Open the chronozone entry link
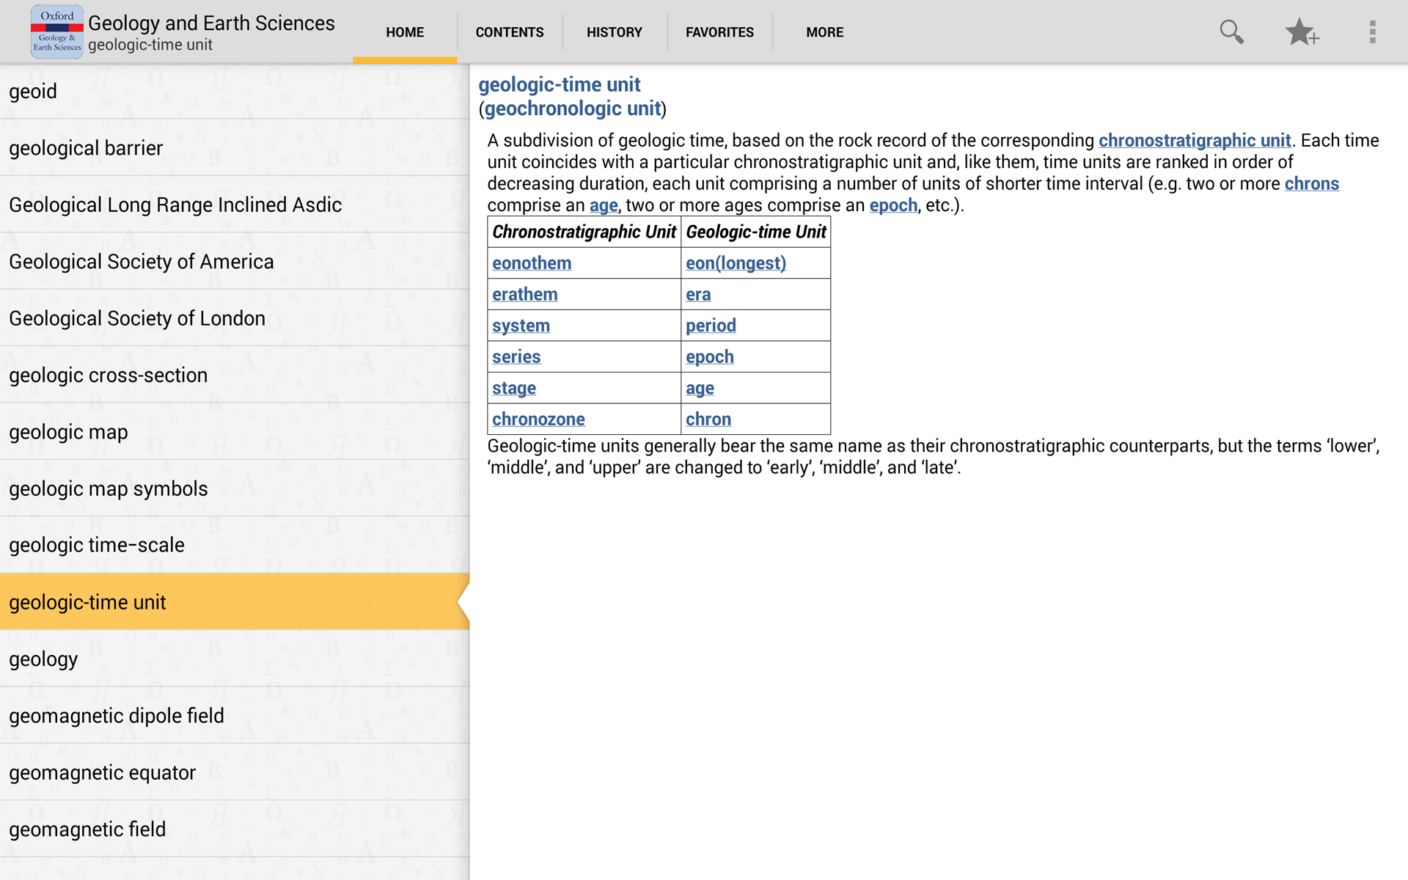Screen dimensions: 1408x880 (x=538, y=419)
